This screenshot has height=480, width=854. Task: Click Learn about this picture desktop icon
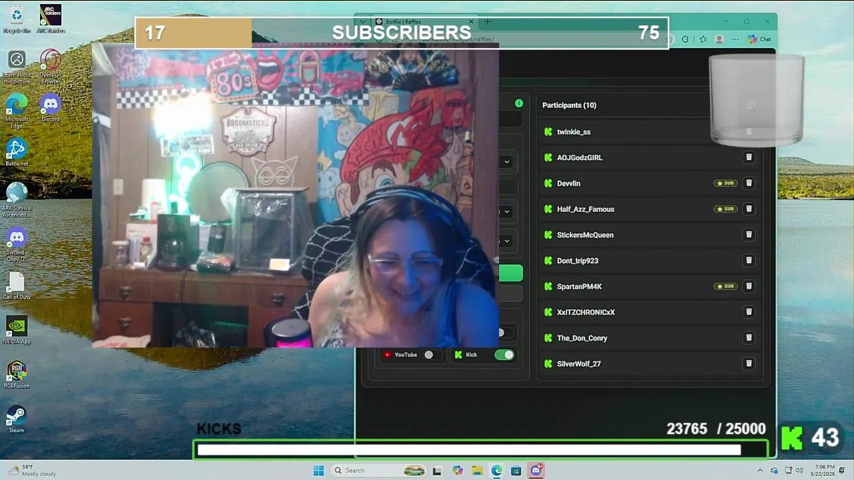point(17,67)
